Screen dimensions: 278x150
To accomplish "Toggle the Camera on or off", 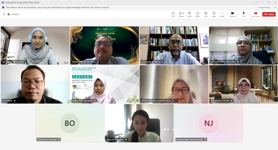I will (x=232, y=14).
